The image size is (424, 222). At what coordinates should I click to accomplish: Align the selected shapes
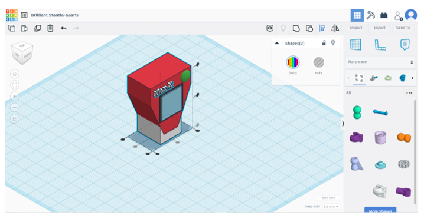tap(322, 28)
